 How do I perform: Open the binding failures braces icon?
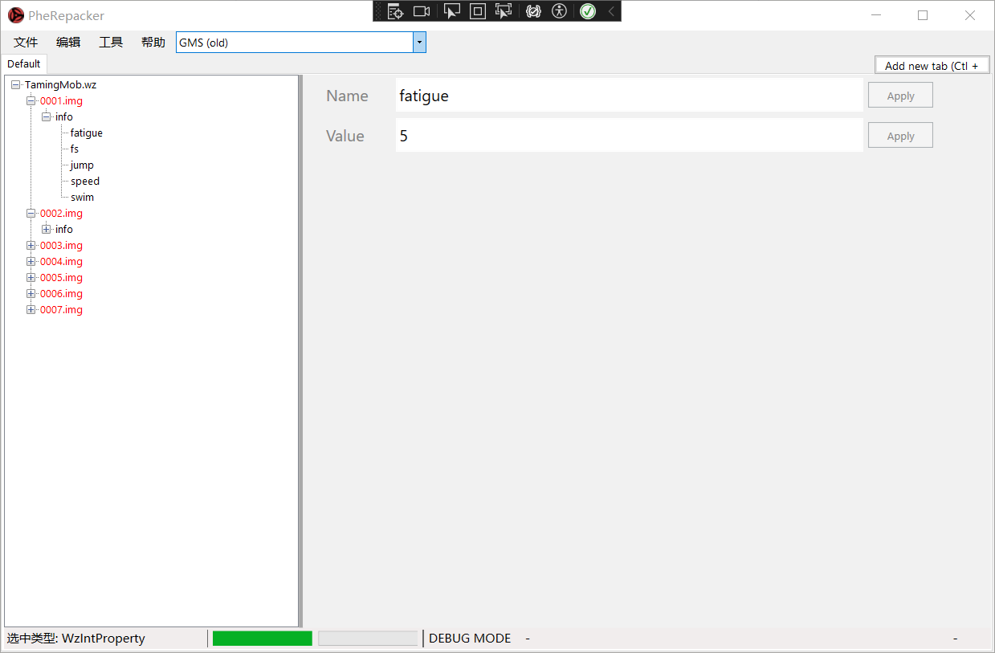tap(533, 11)
